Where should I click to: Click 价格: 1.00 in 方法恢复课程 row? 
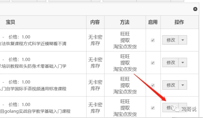(x=19, y=37)
